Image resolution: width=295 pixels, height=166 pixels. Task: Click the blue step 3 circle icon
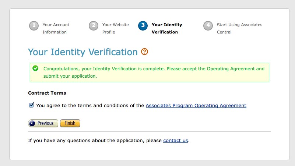tap(143, 25)
